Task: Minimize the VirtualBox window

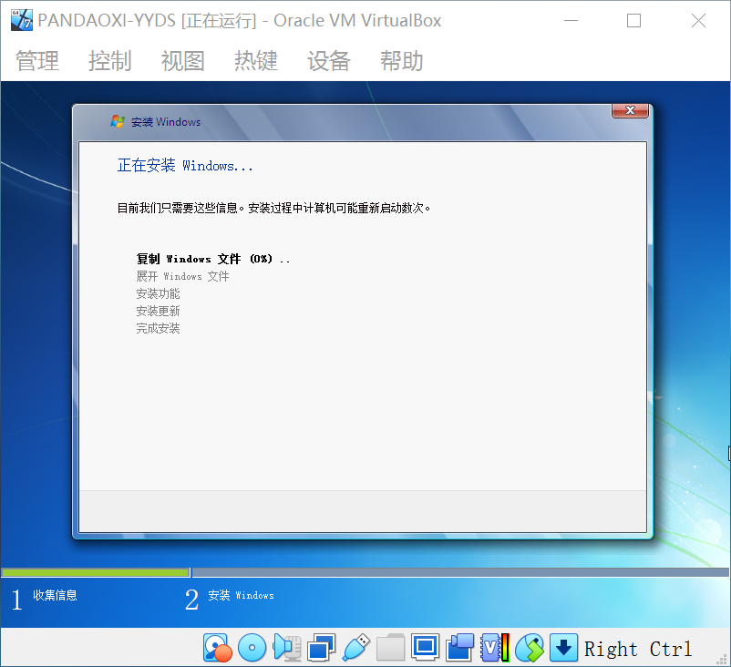Action: 571,21
